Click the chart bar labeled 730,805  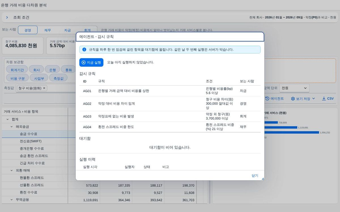point(271,123)
